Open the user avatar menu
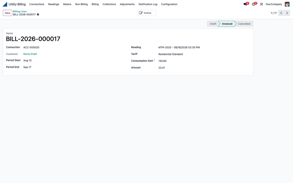Screen dimensions: 293x183 (x=287, y=4)
